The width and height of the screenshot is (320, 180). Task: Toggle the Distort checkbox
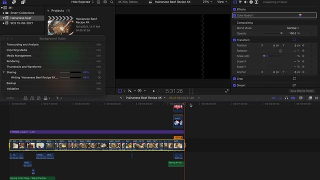(234, 85)
